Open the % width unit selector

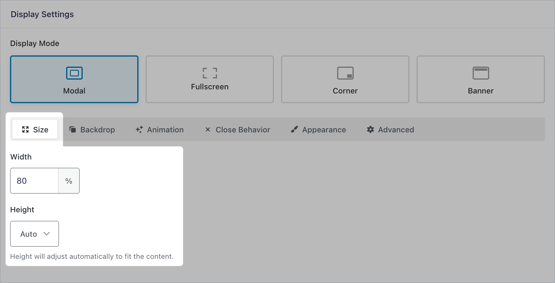pyautogui.click(x=69, y=181)
